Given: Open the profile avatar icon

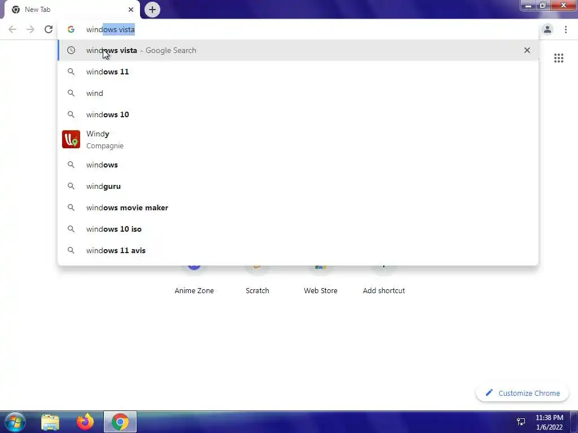Looking at the screenshot, I should (548, 29).
